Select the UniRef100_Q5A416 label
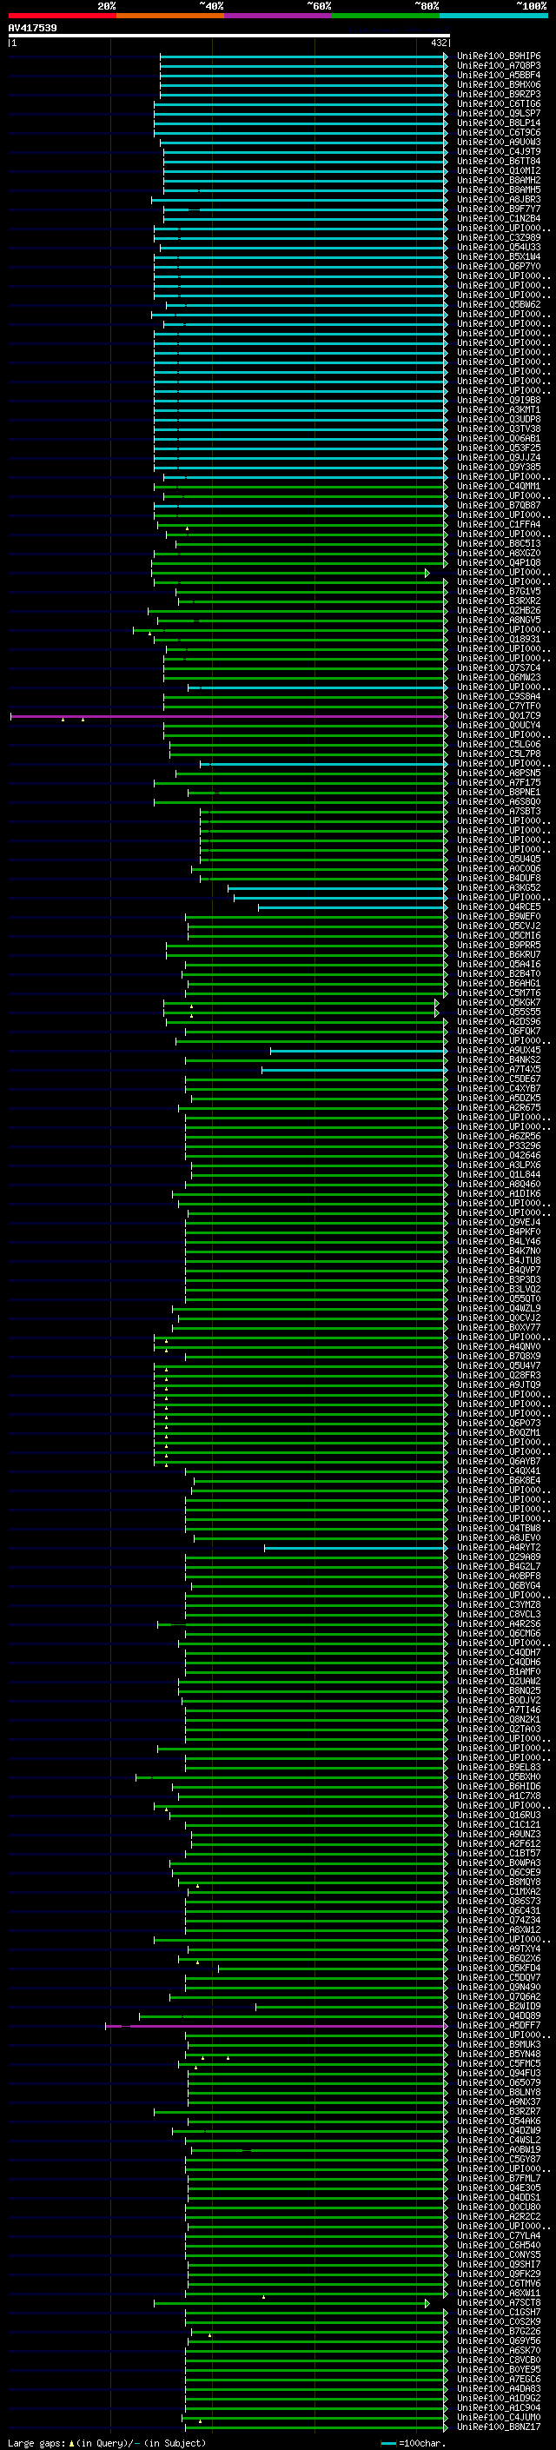This screenshot has width=556, height=2450. [499, 965]
